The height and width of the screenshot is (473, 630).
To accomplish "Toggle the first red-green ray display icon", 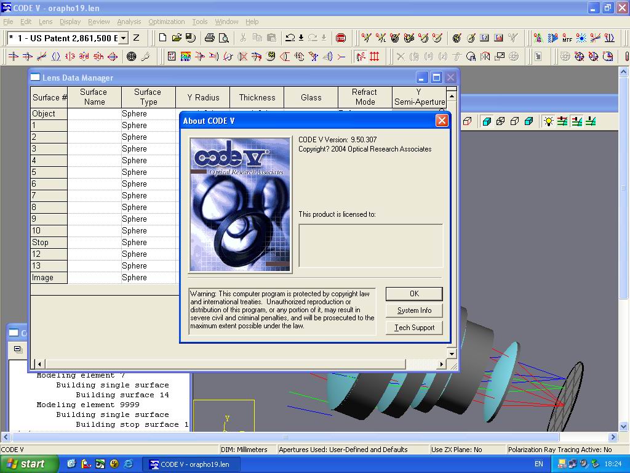I will (562, 121).
